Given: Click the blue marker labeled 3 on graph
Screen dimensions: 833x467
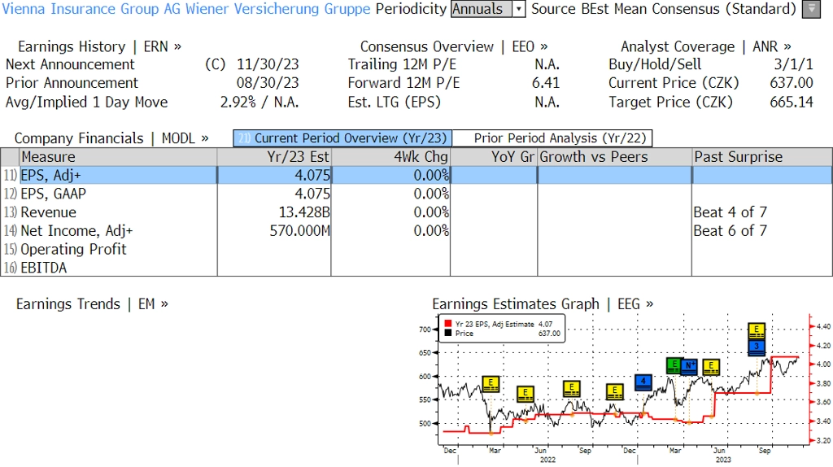Looking at the screenshot, I should click(x=757, y=347).
